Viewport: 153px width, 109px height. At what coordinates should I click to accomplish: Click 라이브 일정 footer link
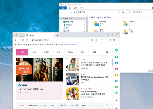[74, 105]
